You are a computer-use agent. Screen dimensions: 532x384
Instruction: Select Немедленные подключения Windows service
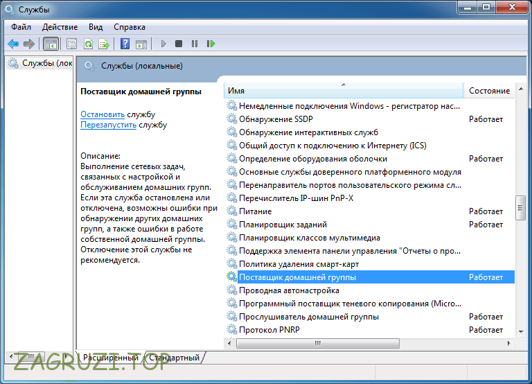[349, 106]
